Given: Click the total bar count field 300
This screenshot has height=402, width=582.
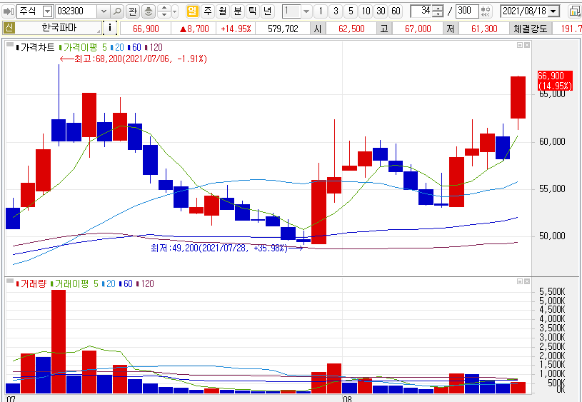Looking at the screenshot, I should 466,11.
